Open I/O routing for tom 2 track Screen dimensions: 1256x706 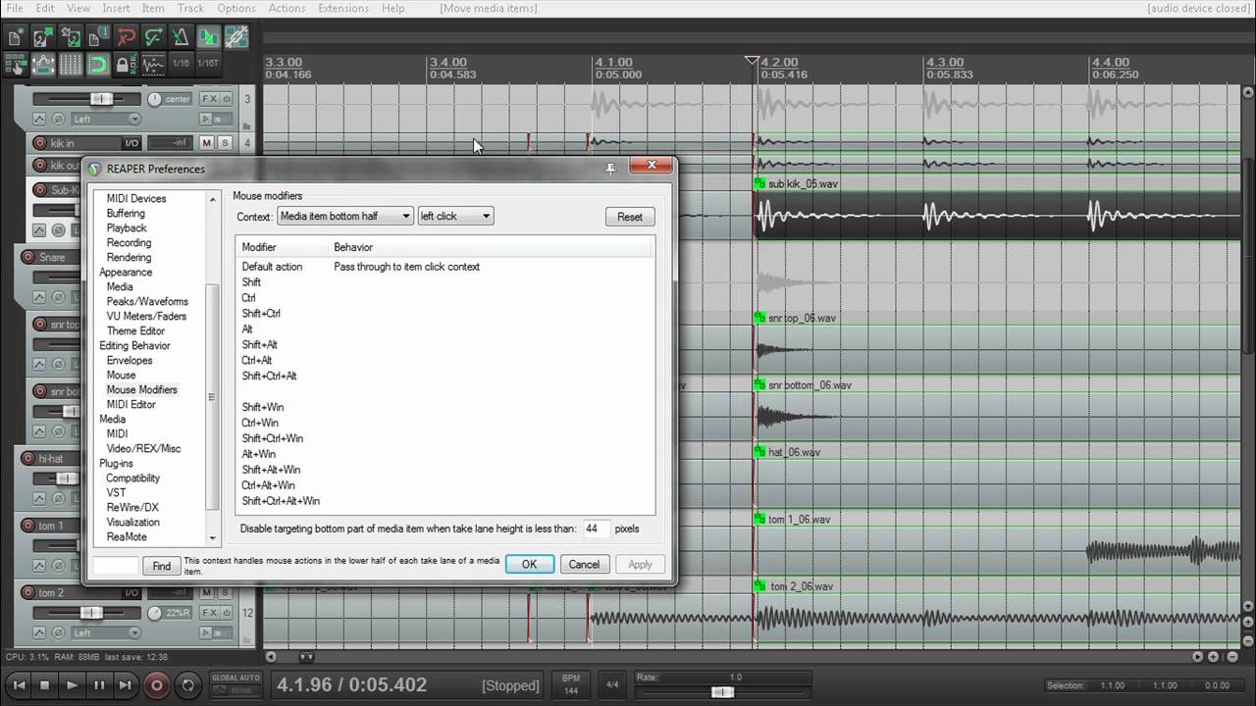point(131,592)
